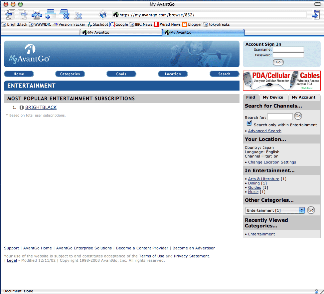Click the PDA/Cellular Cables banner ad

click(282, 81)
